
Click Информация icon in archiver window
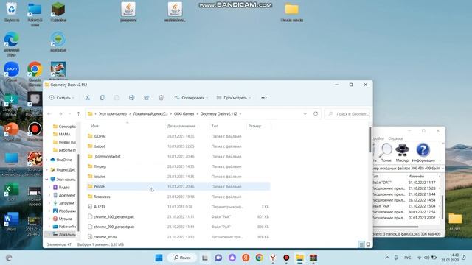pyautogui.click(x=423, y=152)
